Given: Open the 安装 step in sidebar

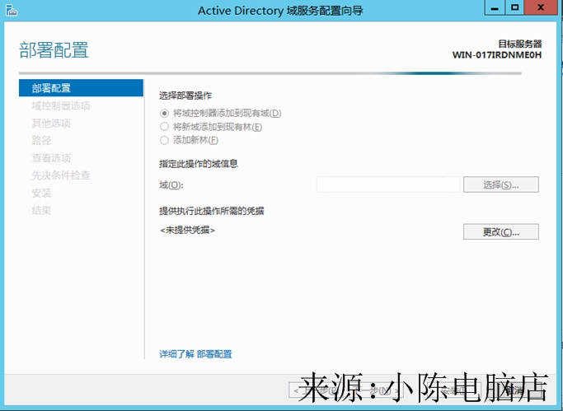Looking at the screenshot, I should (41, 193).
